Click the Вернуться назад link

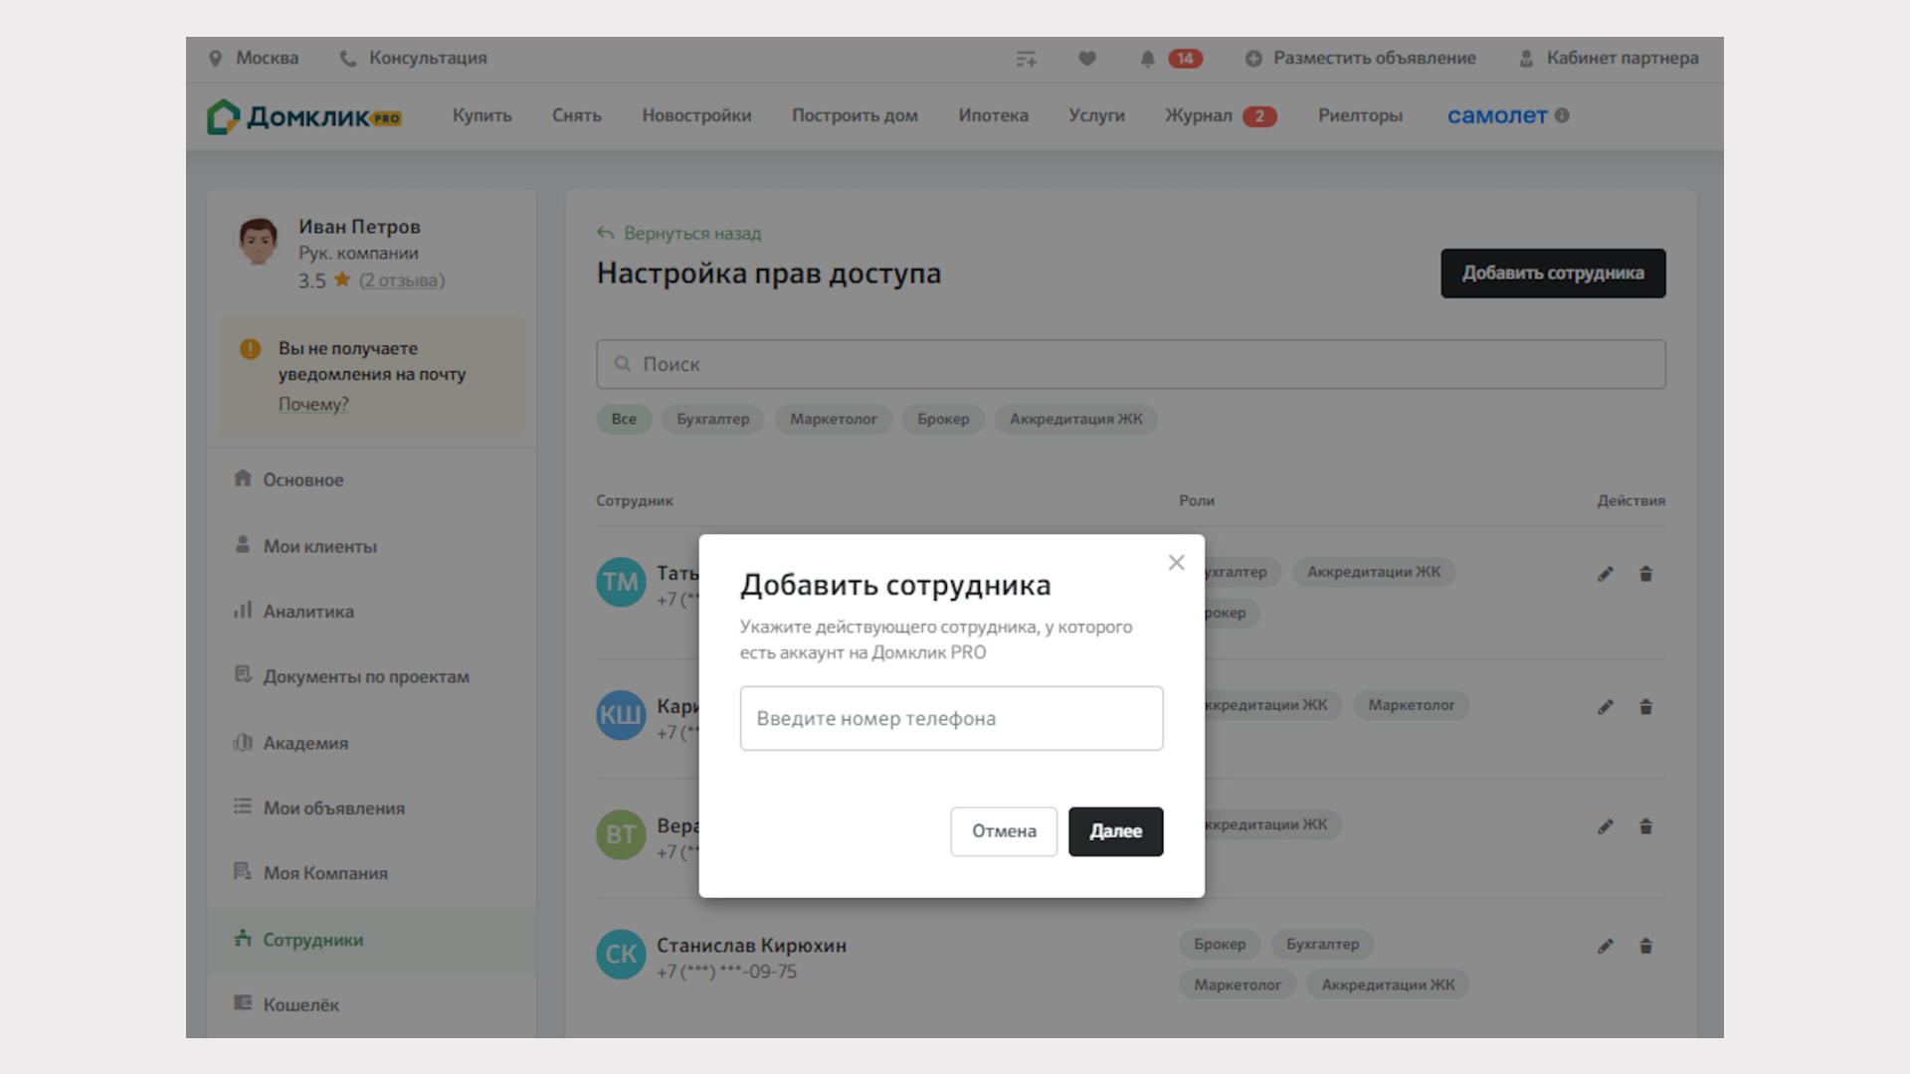(x=692, y=234)
